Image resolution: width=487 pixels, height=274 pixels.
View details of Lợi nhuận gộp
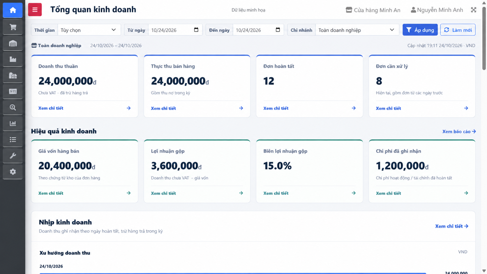[197, 193]
